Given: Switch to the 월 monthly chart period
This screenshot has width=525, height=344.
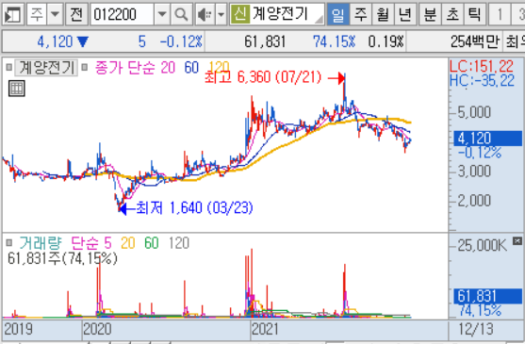Looking at the screenshot, I should click(x=383, y=14).
